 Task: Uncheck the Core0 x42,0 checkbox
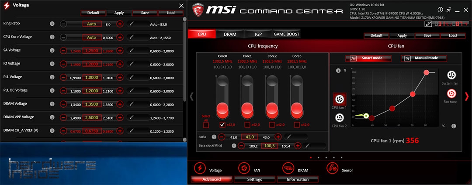pyautogui.click(x=222, y=125)
